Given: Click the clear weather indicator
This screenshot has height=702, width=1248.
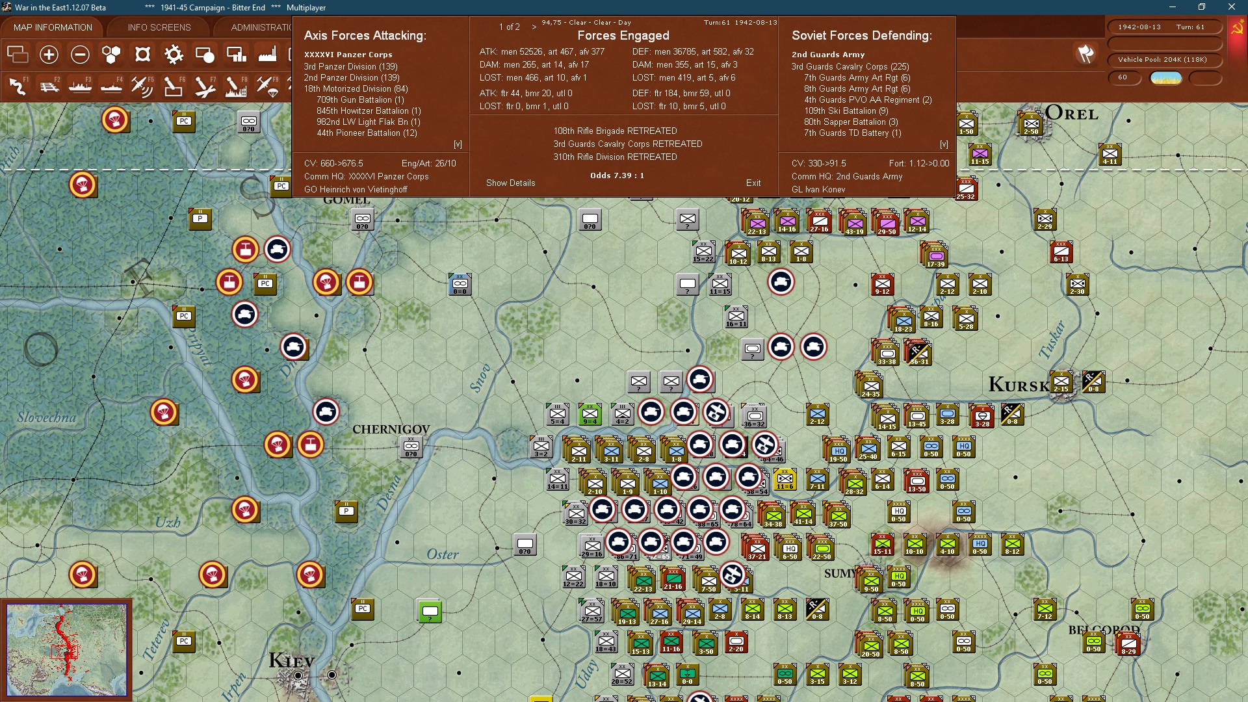Looking at the screenshot, I should 1166,77.
